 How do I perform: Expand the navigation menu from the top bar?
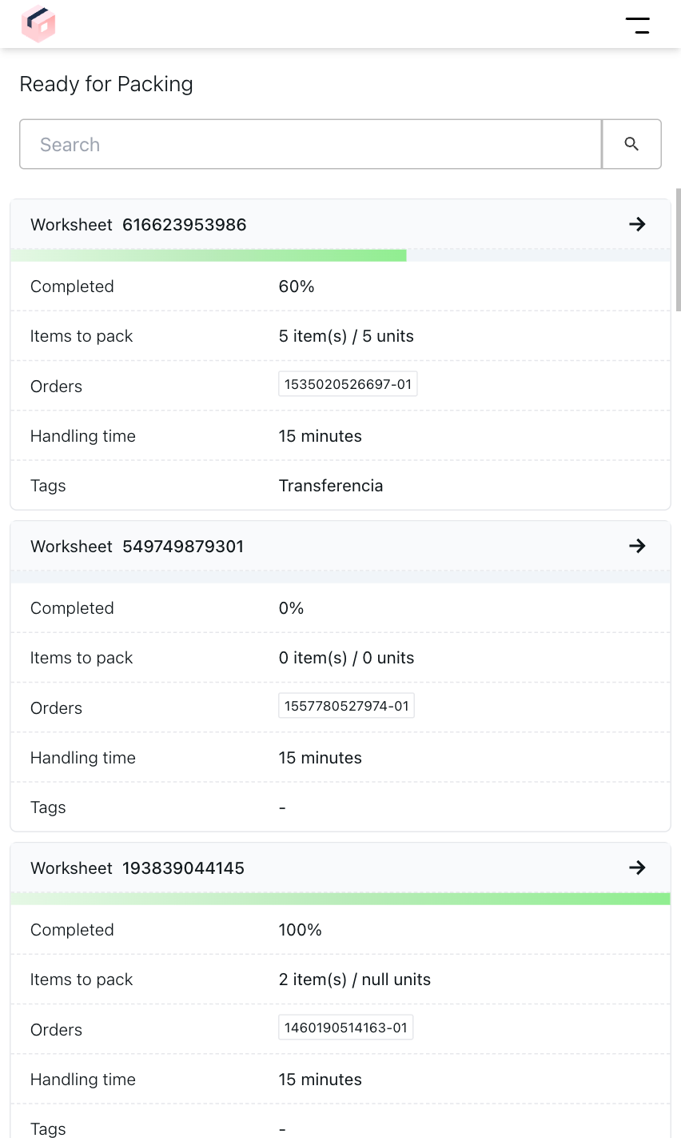point(639,24)
